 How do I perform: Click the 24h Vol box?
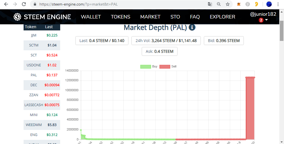(166, 41)
